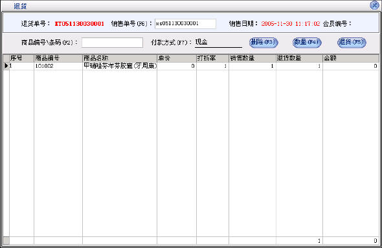Click the 删除 (F3) delete button

[x=264, y=42]
